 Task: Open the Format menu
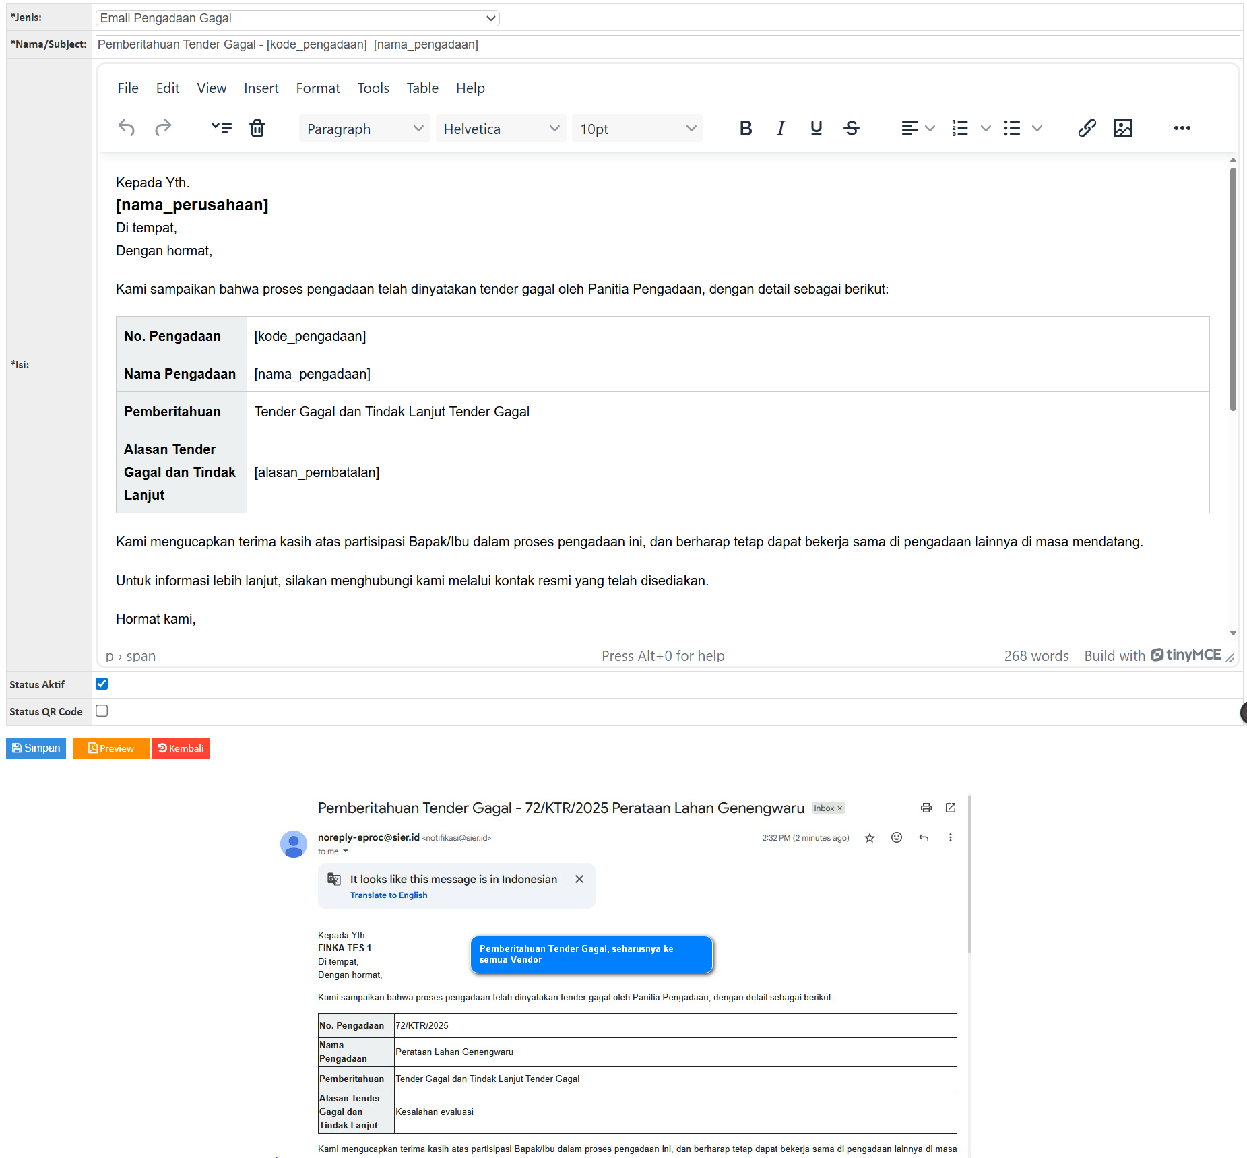[x=318, y=88]
